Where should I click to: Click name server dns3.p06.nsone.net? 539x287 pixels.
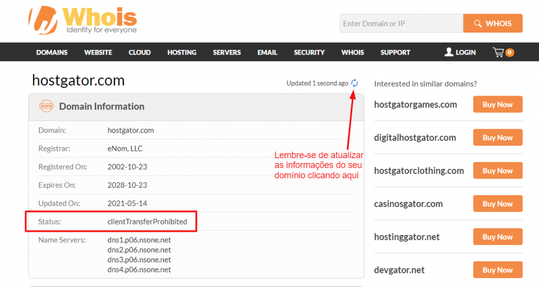(x=139, y=260)
